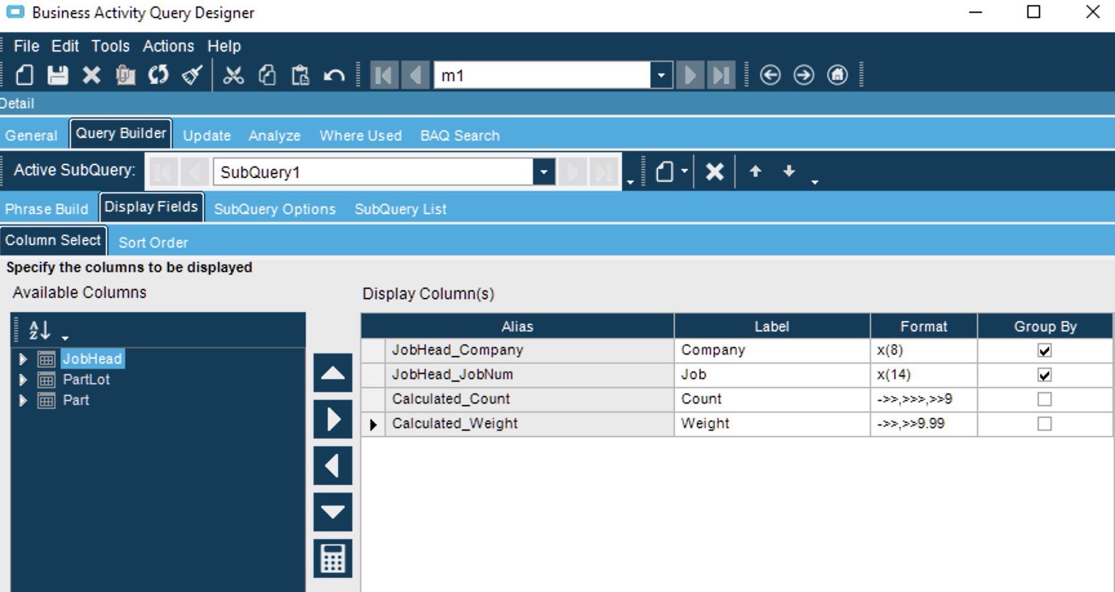Expand the PartLot table node

(23, 380)
